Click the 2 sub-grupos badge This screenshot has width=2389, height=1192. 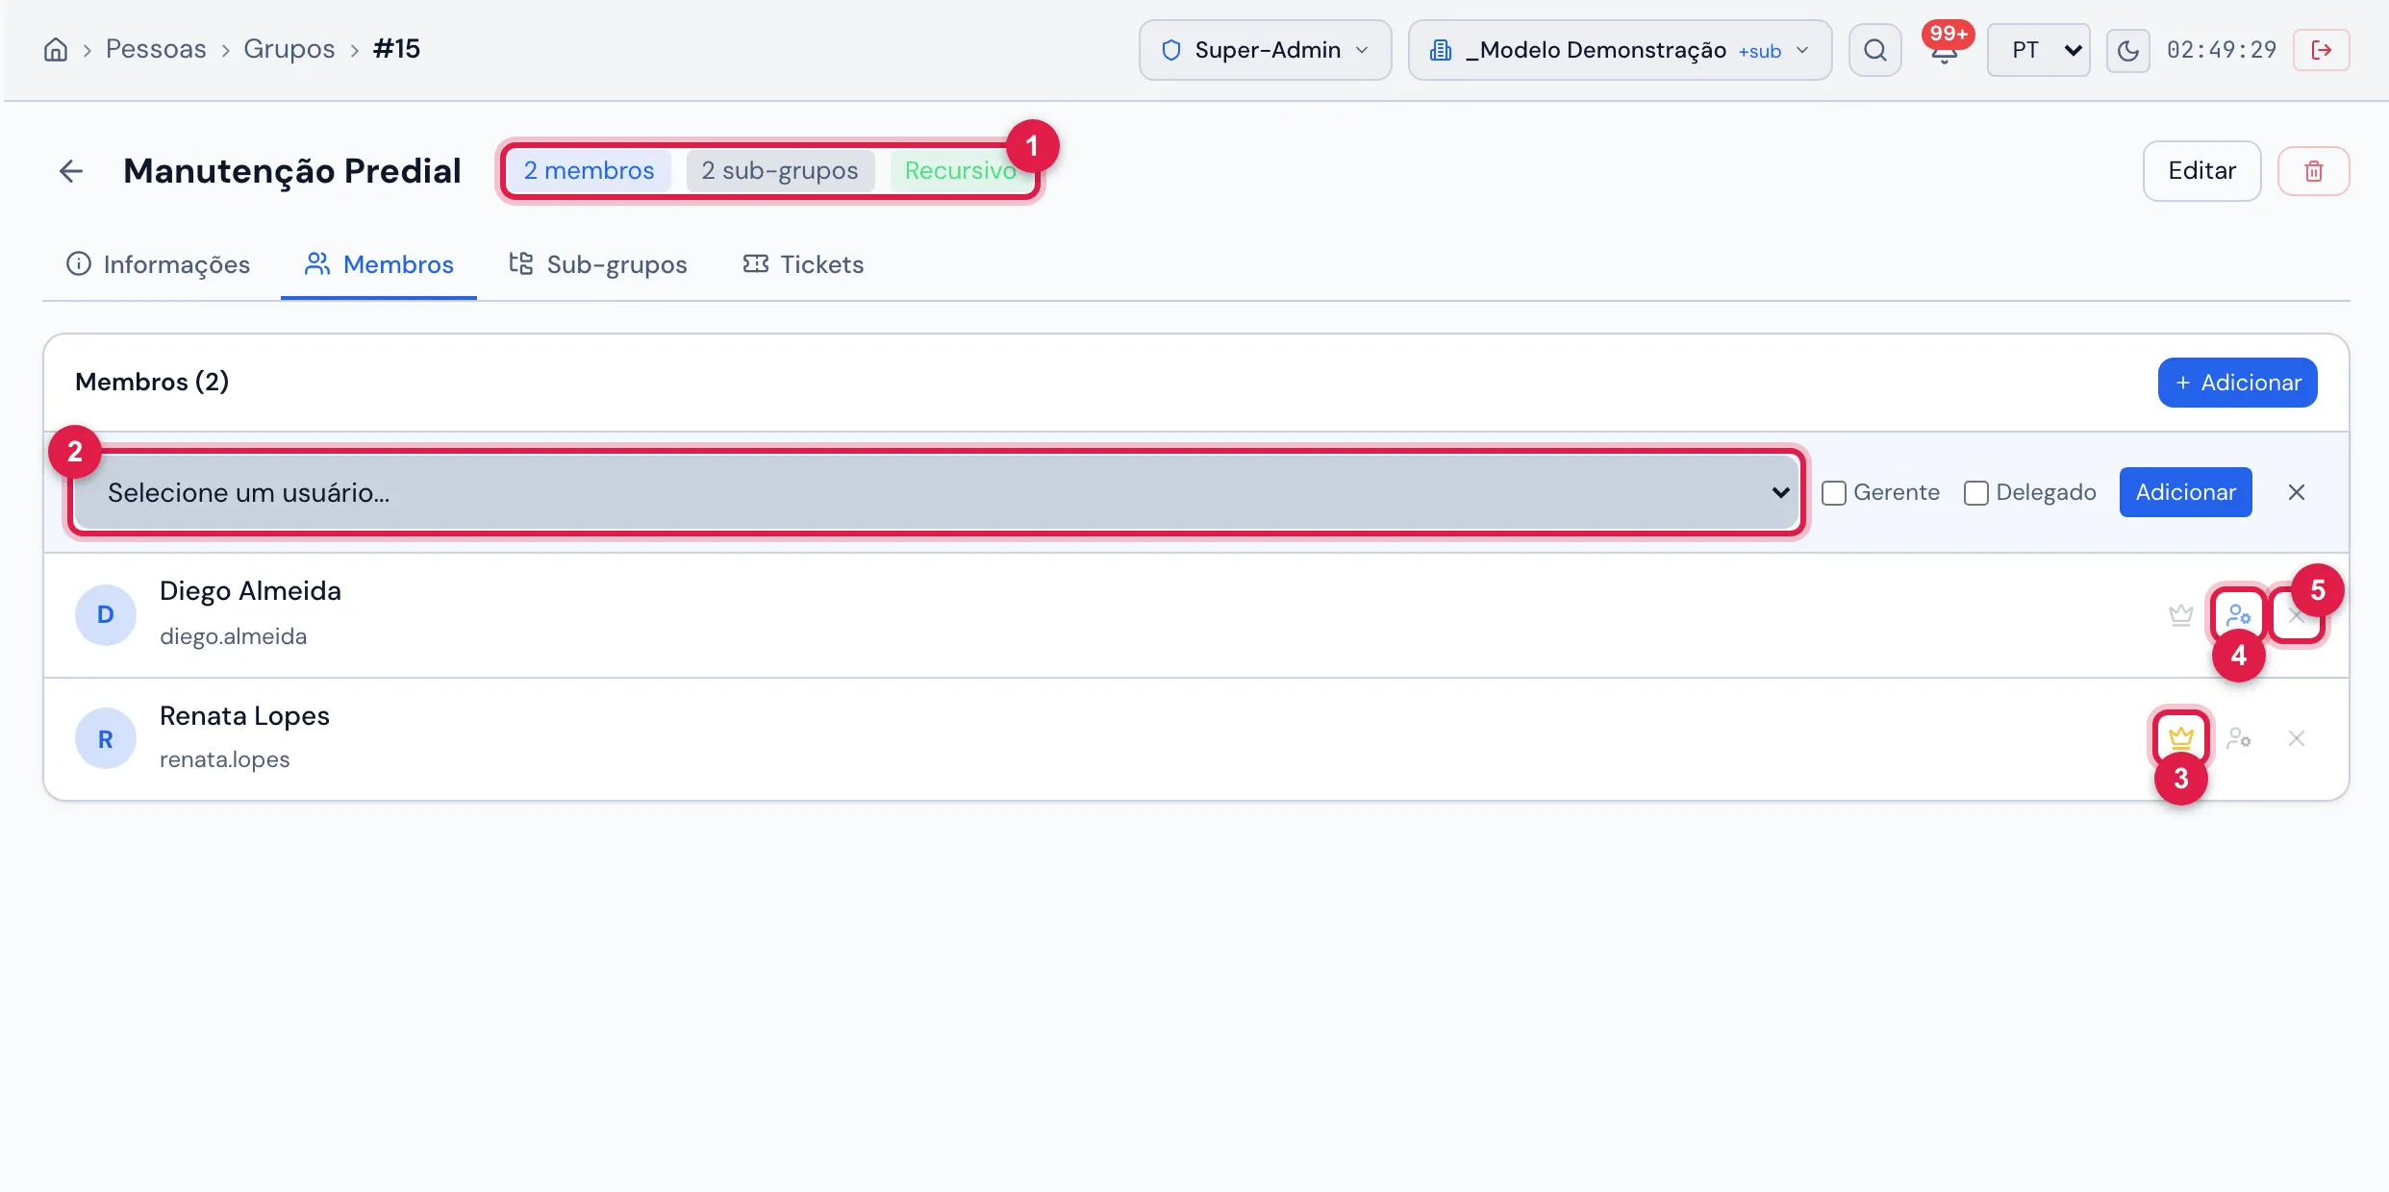point(779,171)
